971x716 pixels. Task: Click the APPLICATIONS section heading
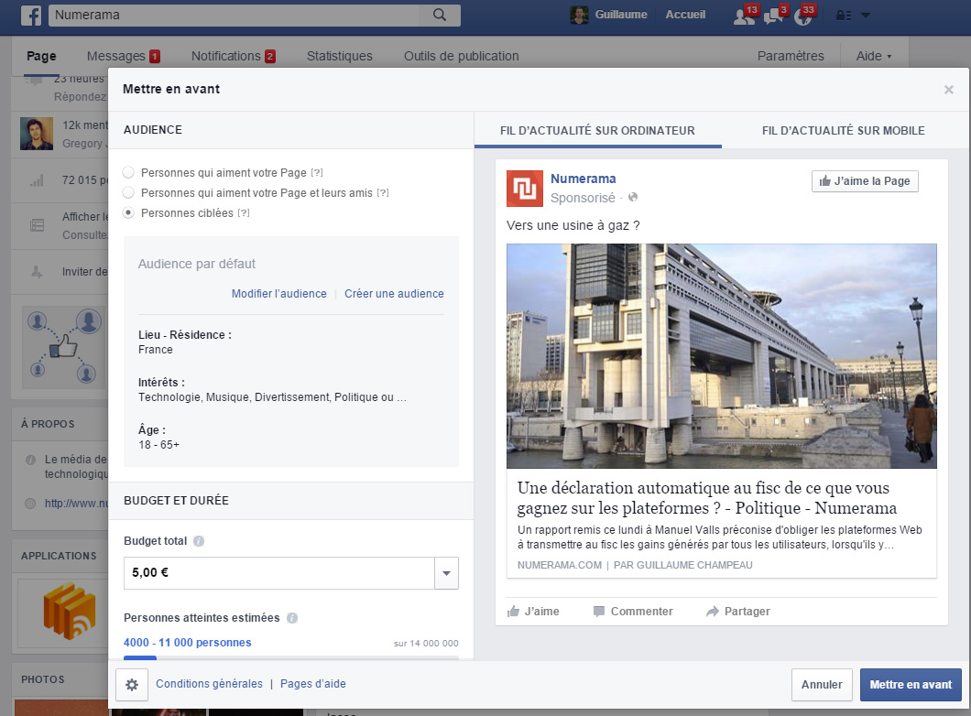click(59, 556)
